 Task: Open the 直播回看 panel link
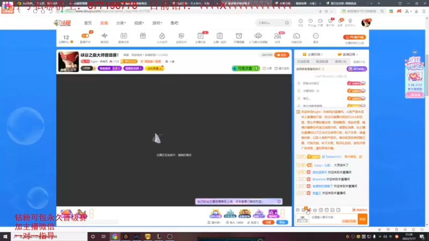[x=347, y=55]
